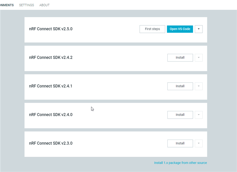Select the nRF Connect SDK v2.4.0 title

pyautogui.click(x=51, y=115)
